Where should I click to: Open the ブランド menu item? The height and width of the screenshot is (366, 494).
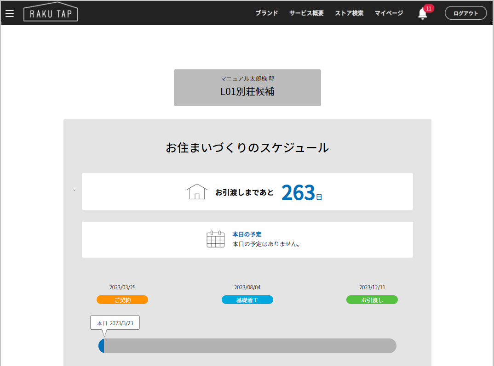(x=267, y=13)
